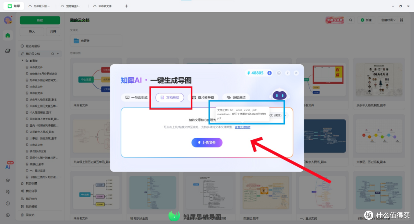Click the file upload drop area
This screenshot has height=224, width=414.
point(207,132)
